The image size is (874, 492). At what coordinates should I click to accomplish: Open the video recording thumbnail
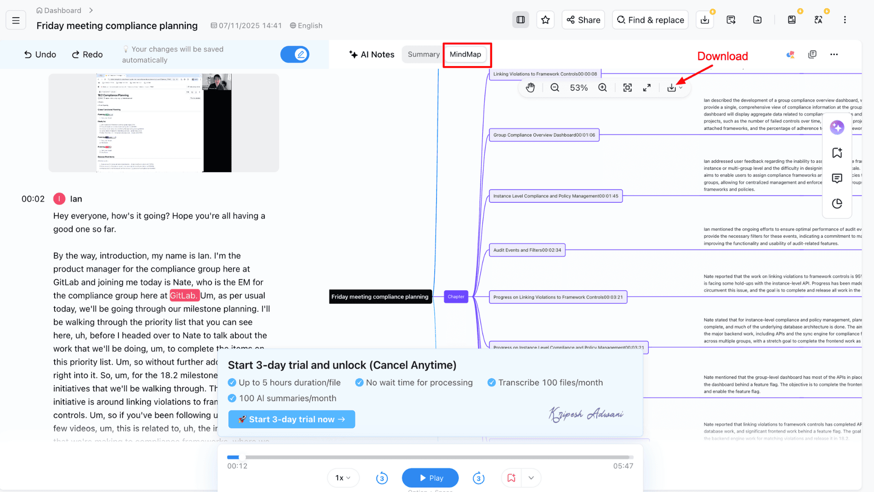pos(164,123)
